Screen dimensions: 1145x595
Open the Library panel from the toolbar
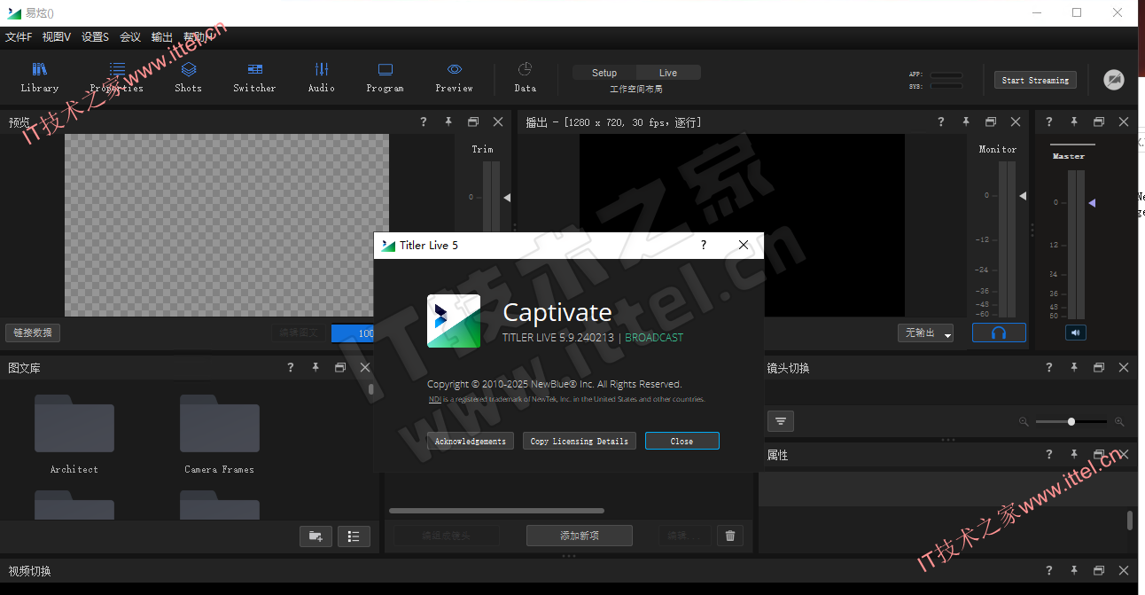(x=39, y=77)
